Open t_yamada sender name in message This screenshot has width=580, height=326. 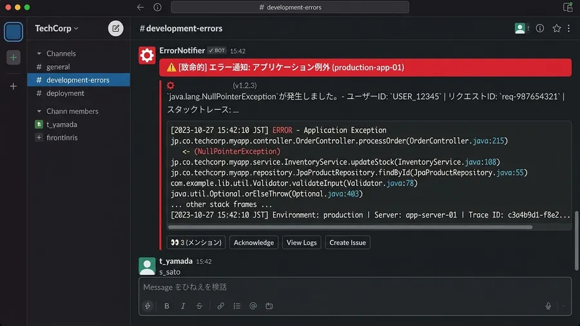coord(176,261)
